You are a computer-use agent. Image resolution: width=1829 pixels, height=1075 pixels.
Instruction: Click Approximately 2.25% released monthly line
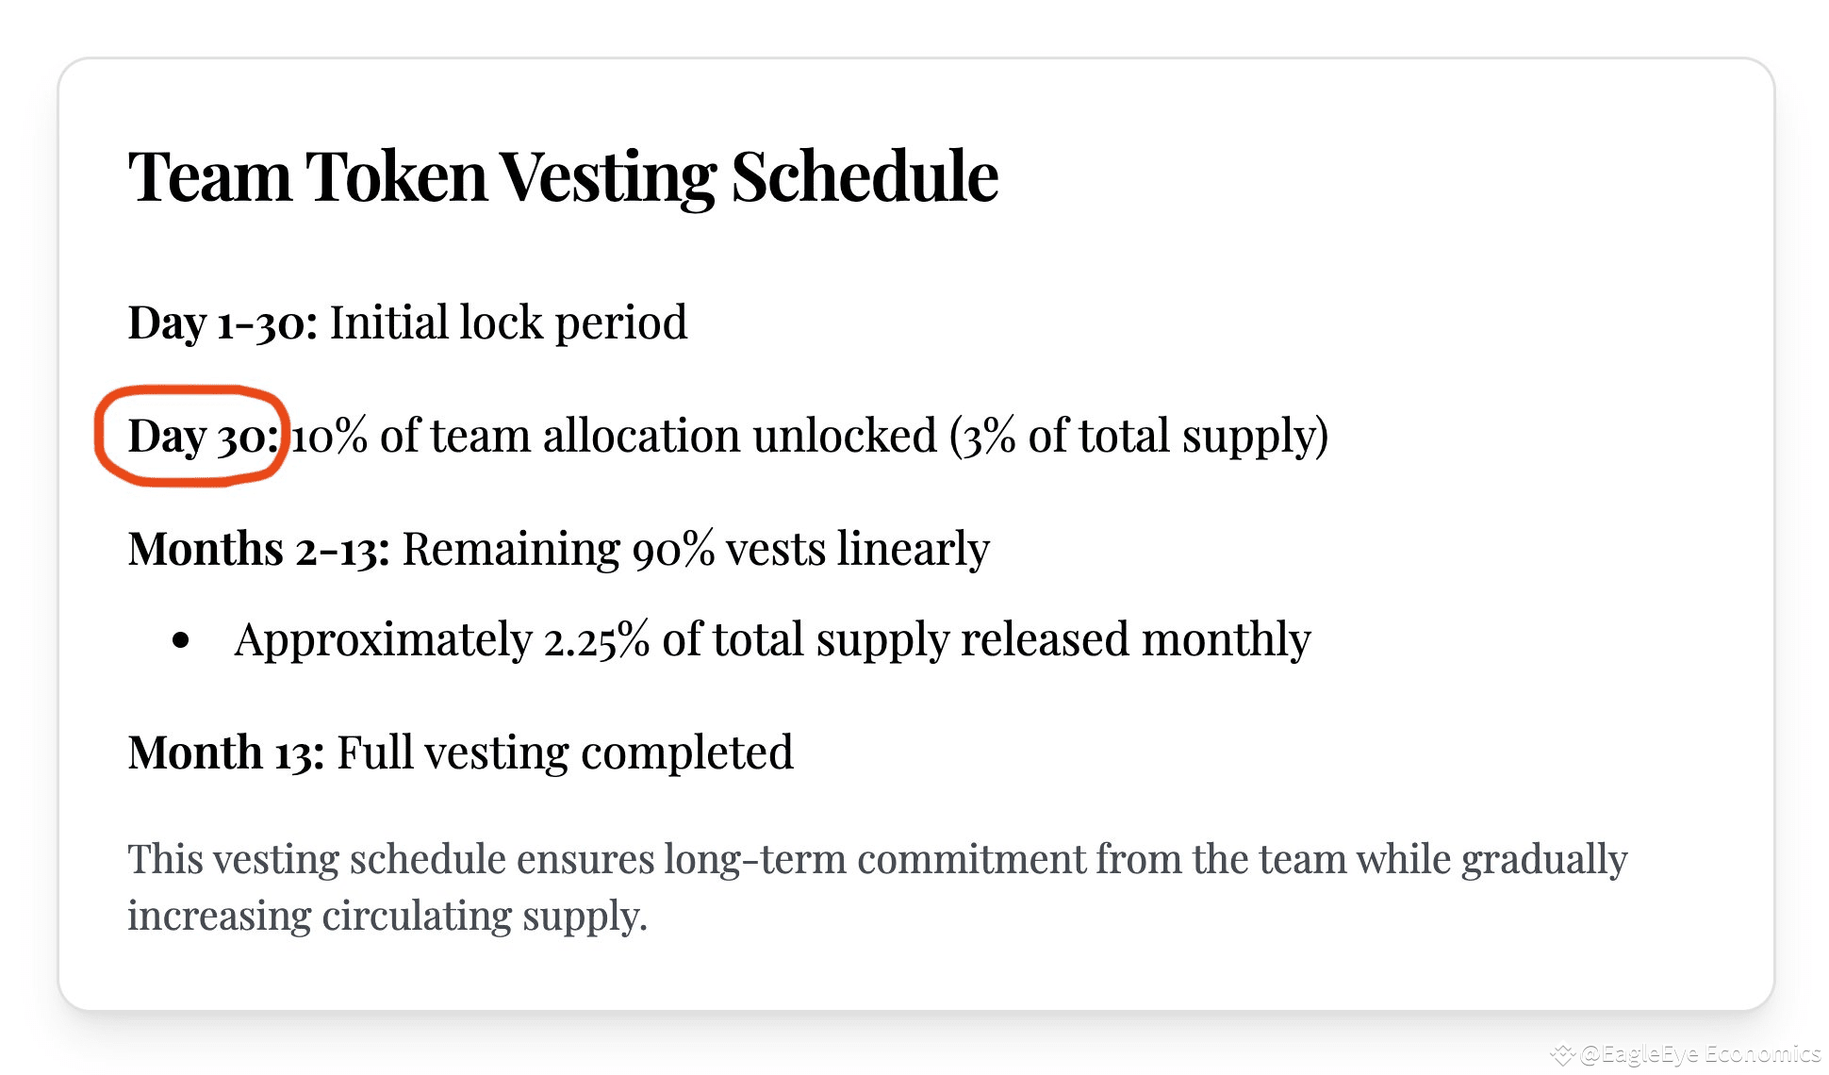[772, 639]
